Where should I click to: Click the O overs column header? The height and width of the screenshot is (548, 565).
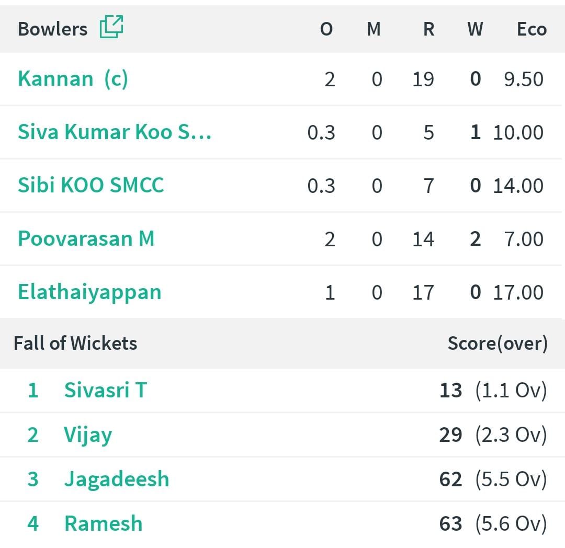pos(326,29)
